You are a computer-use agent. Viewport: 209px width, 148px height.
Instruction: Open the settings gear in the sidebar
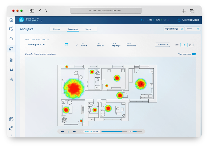[x=11, y=119]
